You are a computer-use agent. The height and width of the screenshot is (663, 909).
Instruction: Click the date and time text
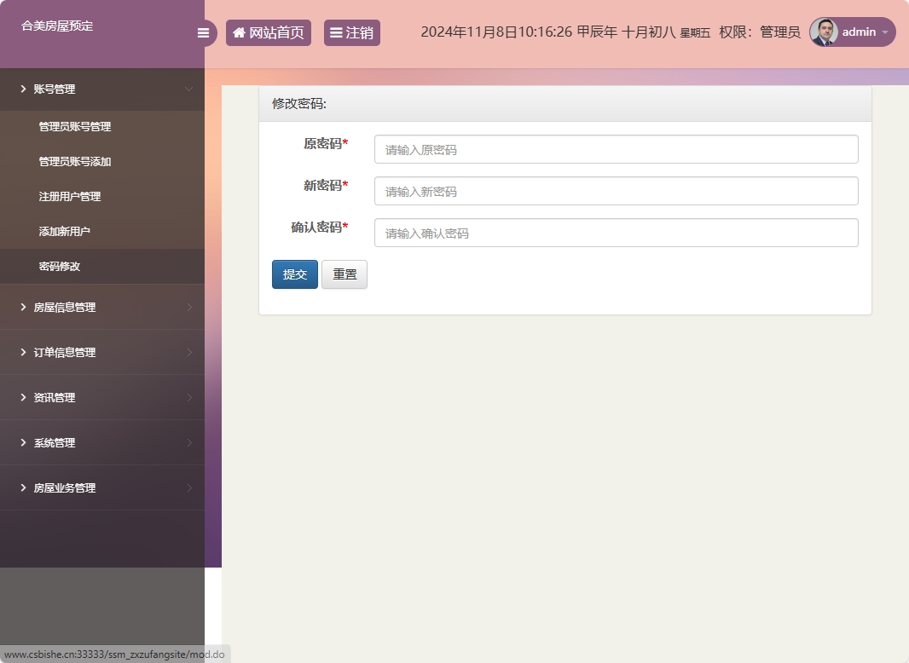[566, 32]
